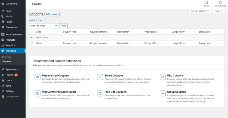Click the Media library icon

pyautogui.click(x=3, y=16)
